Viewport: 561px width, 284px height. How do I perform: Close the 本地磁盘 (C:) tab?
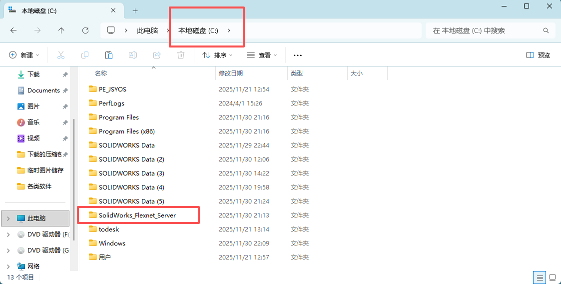point(113,10)
